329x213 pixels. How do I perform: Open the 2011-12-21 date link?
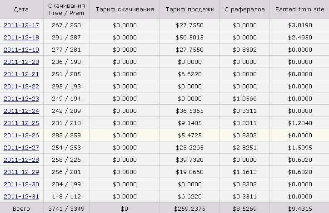(21, 74)
